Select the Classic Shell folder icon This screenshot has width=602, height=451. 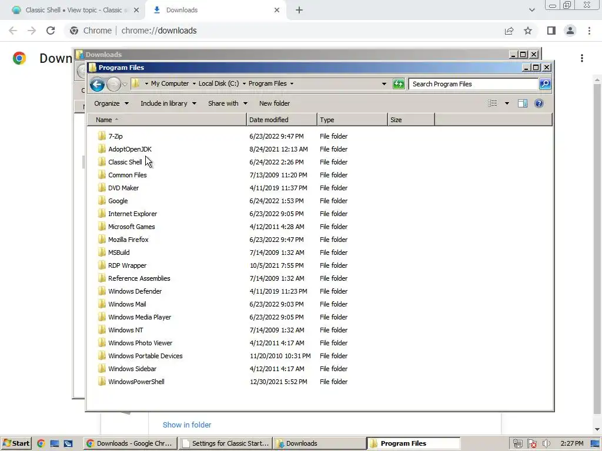(102, 161)
